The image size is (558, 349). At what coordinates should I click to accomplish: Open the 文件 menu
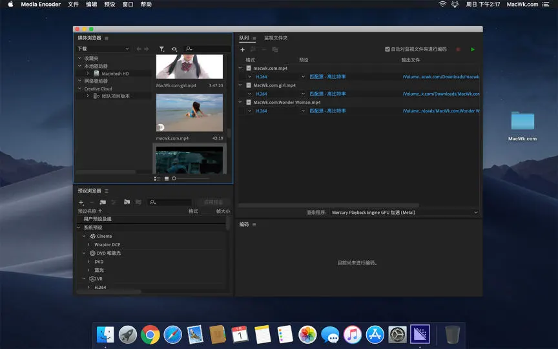(73, 5)
